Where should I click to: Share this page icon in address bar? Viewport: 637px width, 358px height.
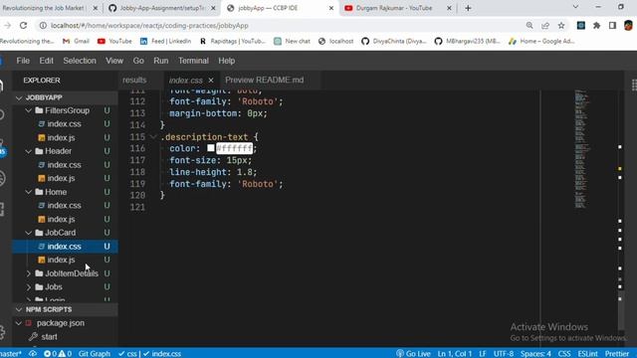545,25
